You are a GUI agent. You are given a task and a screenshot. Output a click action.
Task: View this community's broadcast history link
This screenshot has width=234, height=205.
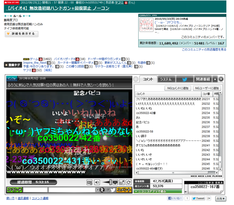204,49
